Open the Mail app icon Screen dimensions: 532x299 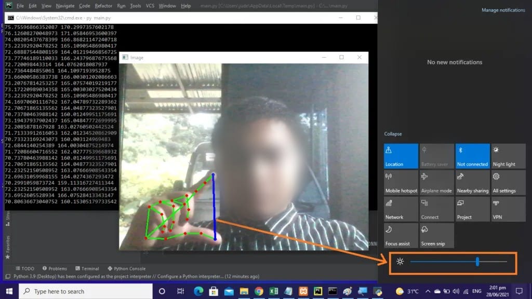click(x=229, y=291)
